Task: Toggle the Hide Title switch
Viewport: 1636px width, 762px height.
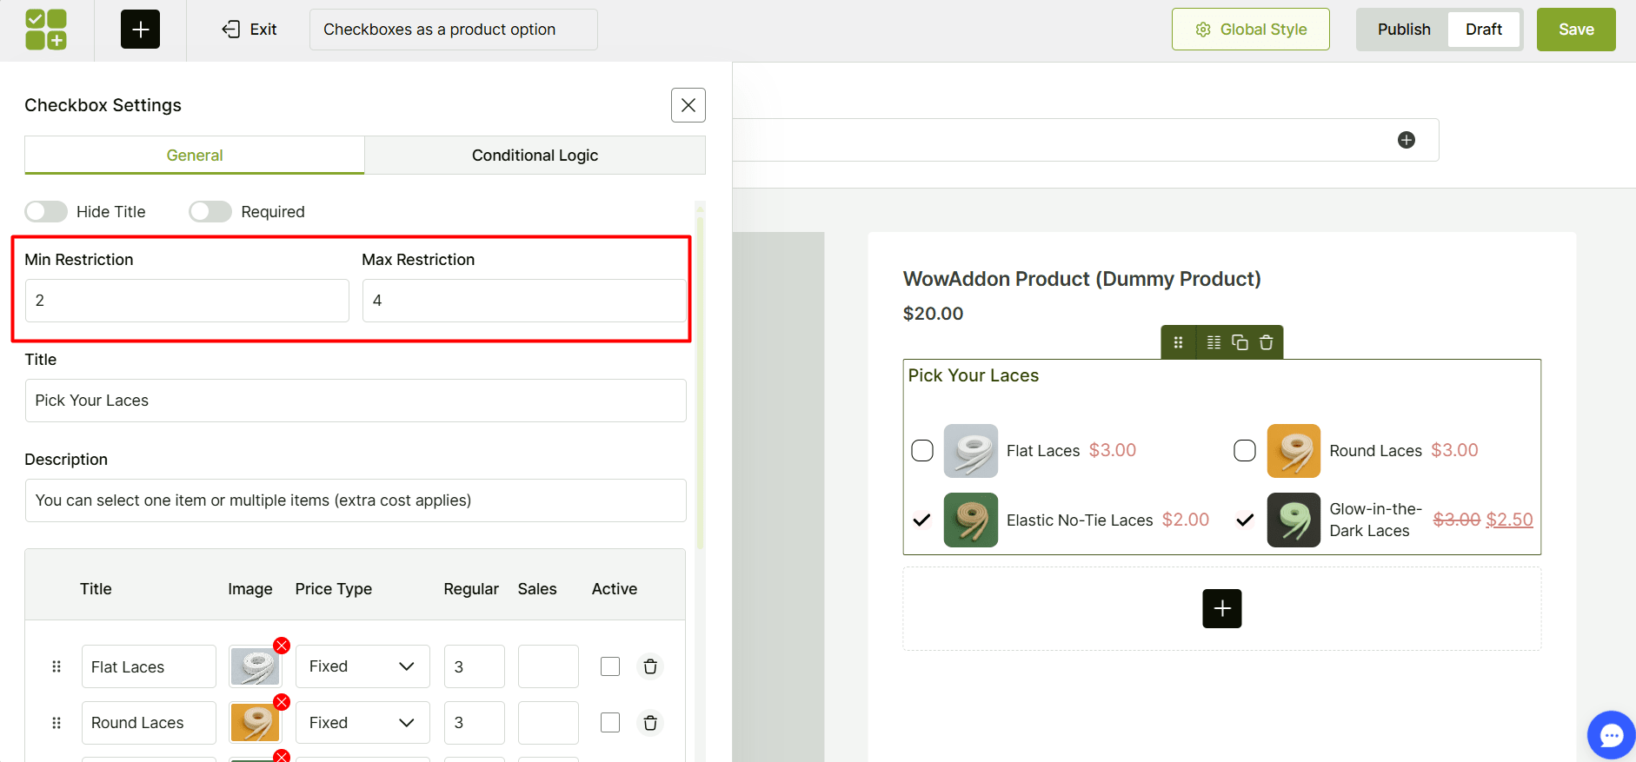Action: pyautogui.click(x=46, y=212)
